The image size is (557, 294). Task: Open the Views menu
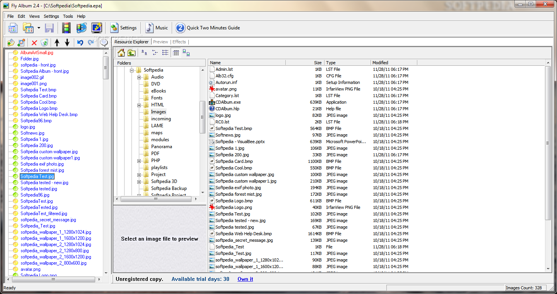(34, 16)
